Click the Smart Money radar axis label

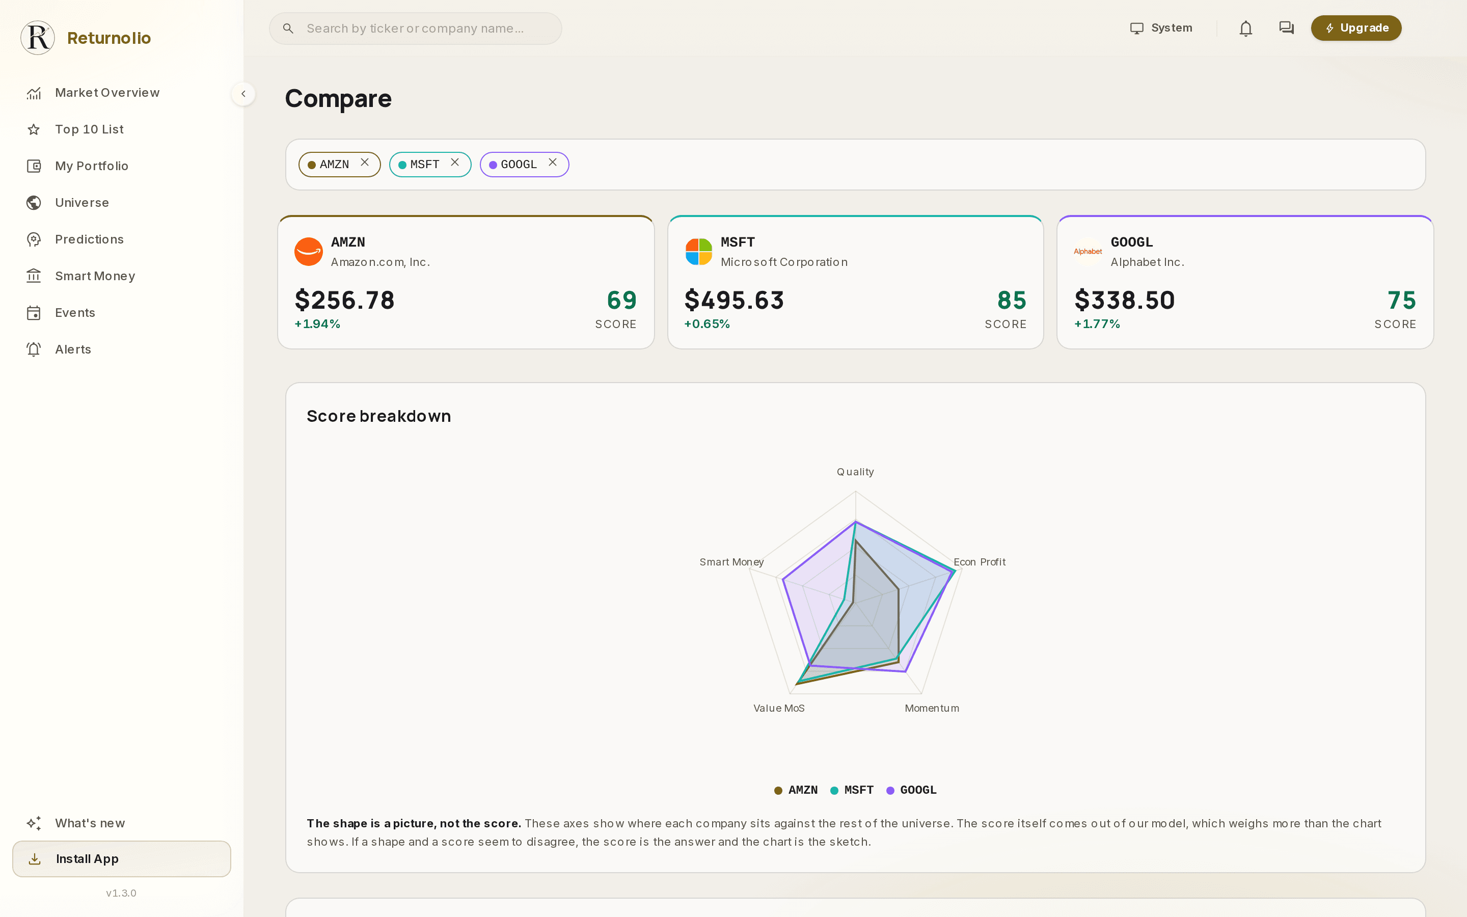pyautogui.click(x=731, y=562)
